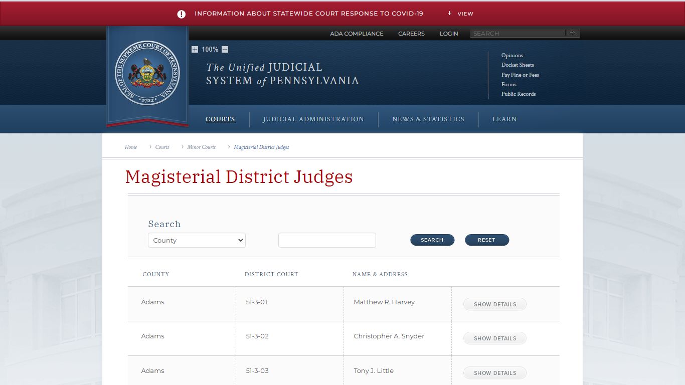Click the Reset button
This screenshot has width=685, height=385.
coord(487,240)
